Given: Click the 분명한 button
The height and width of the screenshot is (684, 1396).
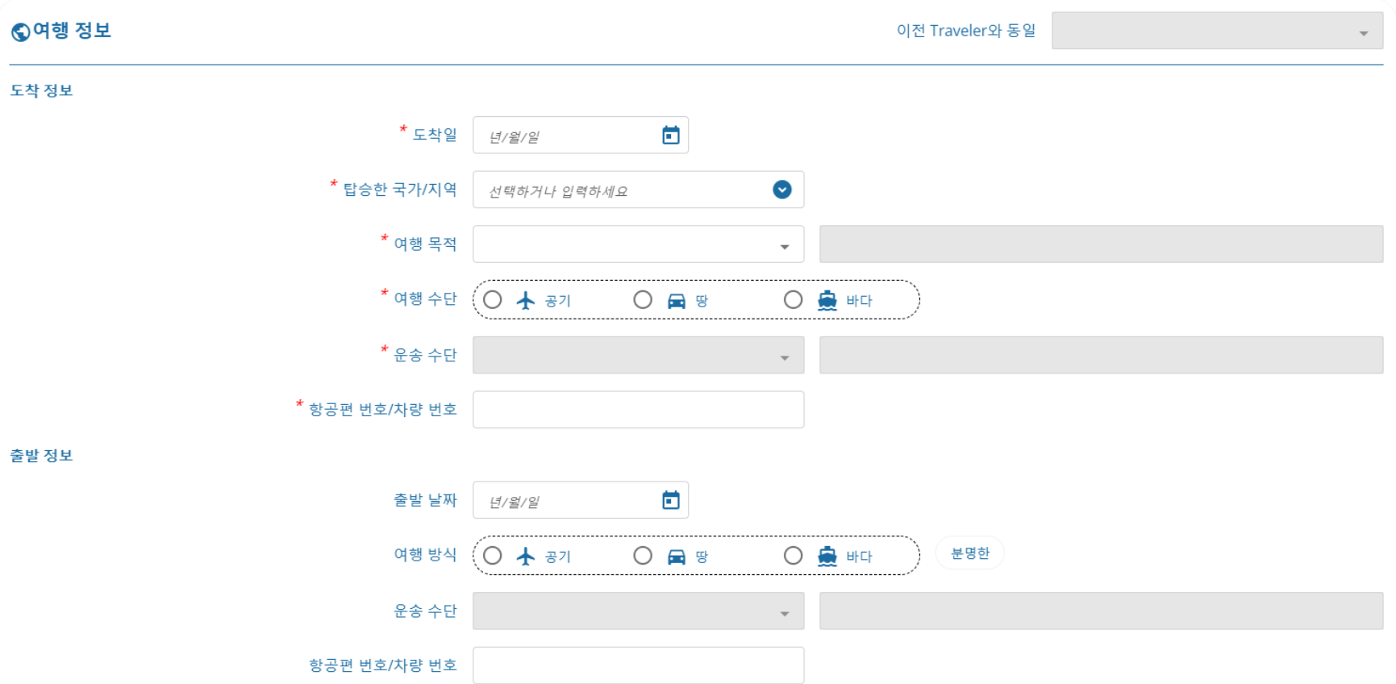Looking at the screenshot, I should (x=969, y=553).
